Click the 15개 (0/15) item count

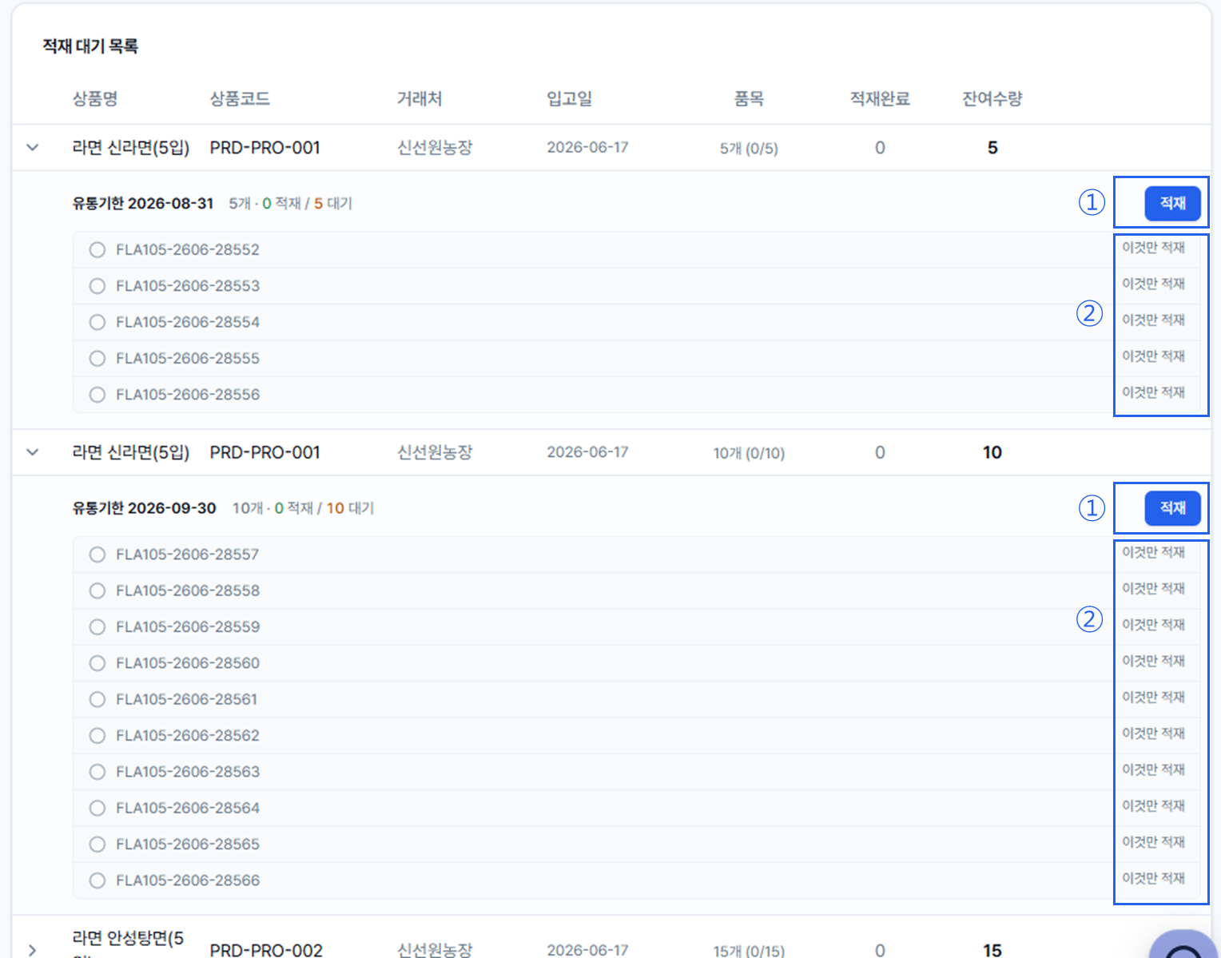(x=749, y=951)
